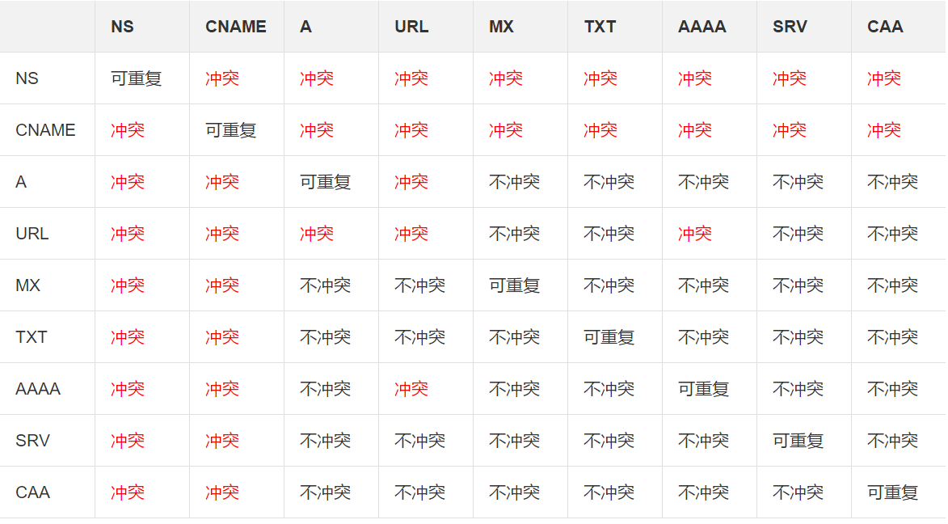Viewport: 948px width, 524px height.
Task: Click MX row, MX column cell
Action: pyautogui.click(x=515, y=285)
